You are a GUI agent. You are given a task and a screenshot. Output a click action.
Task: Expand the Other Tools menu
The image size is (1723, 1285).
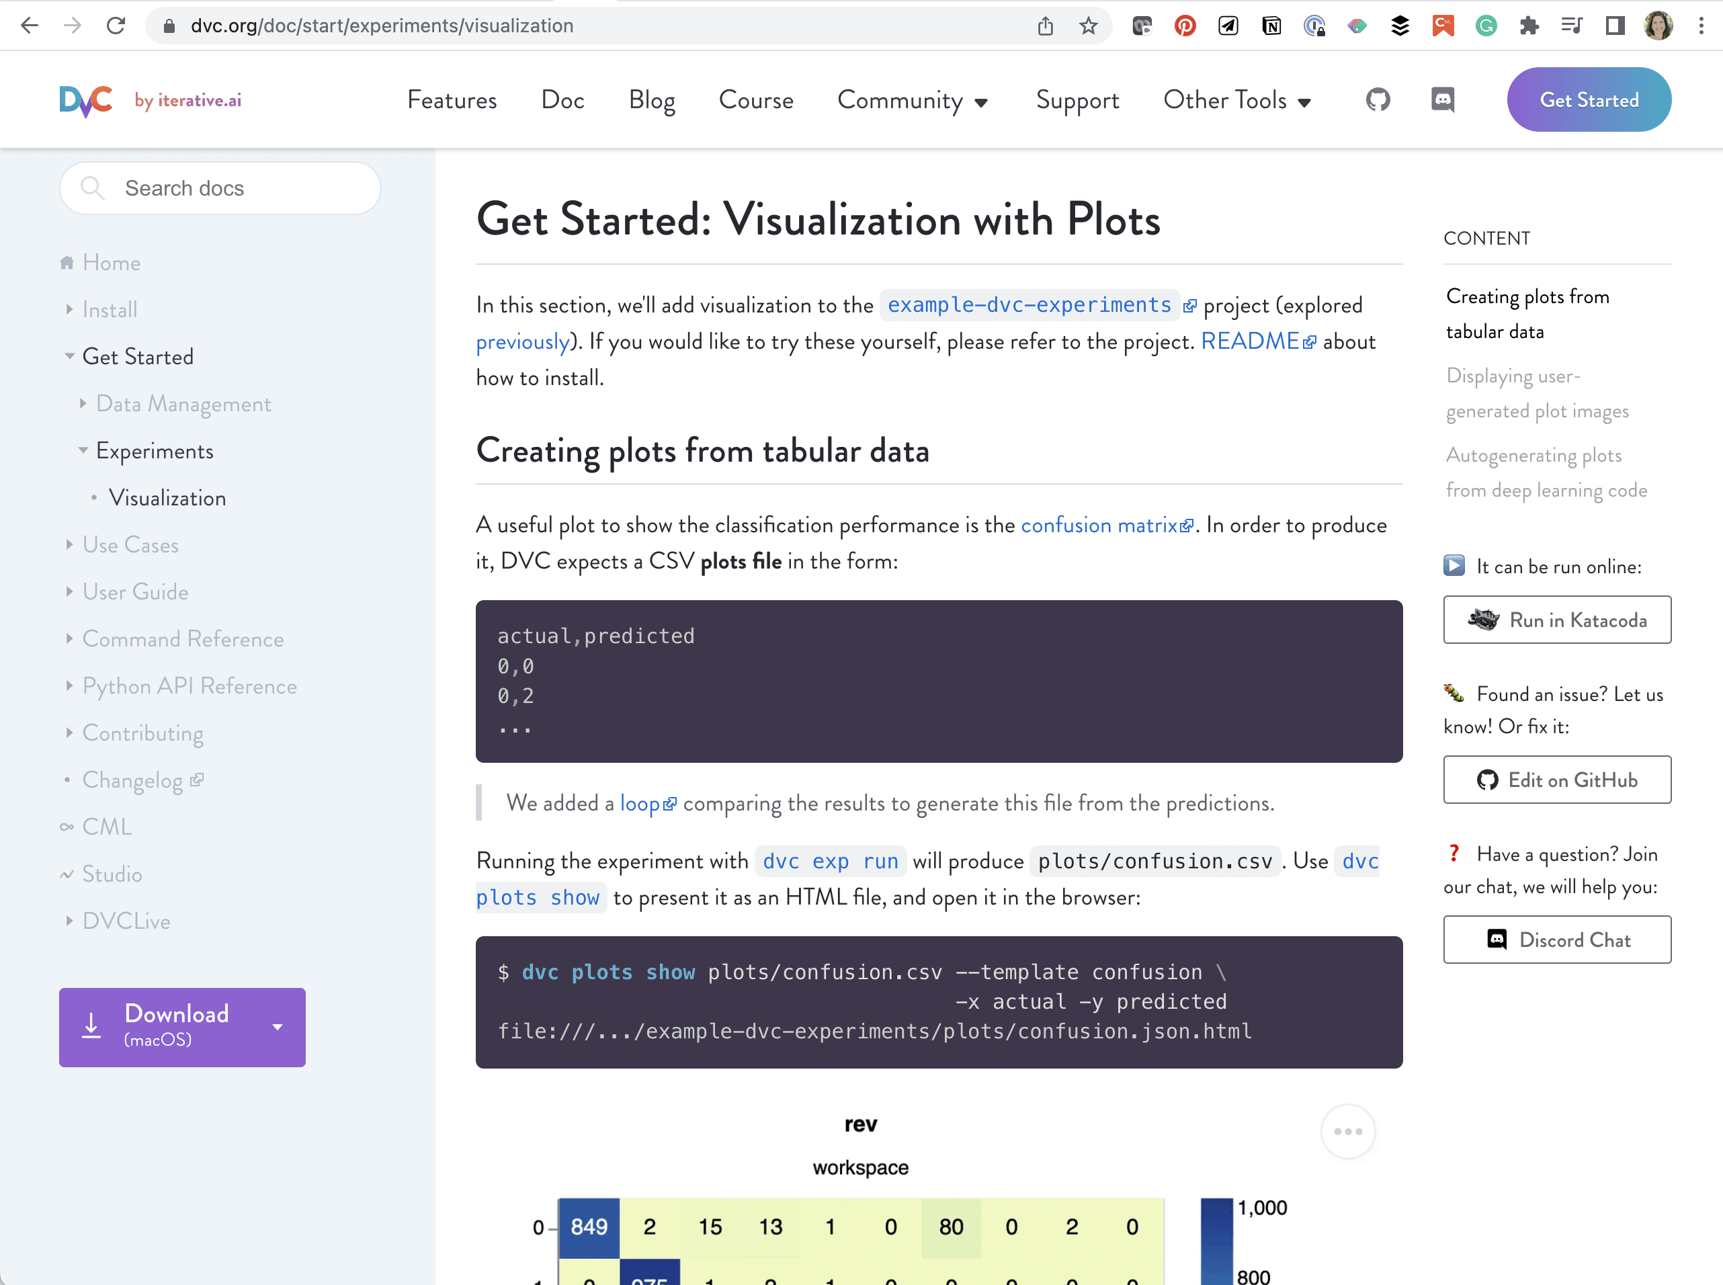coord(1236,100)
